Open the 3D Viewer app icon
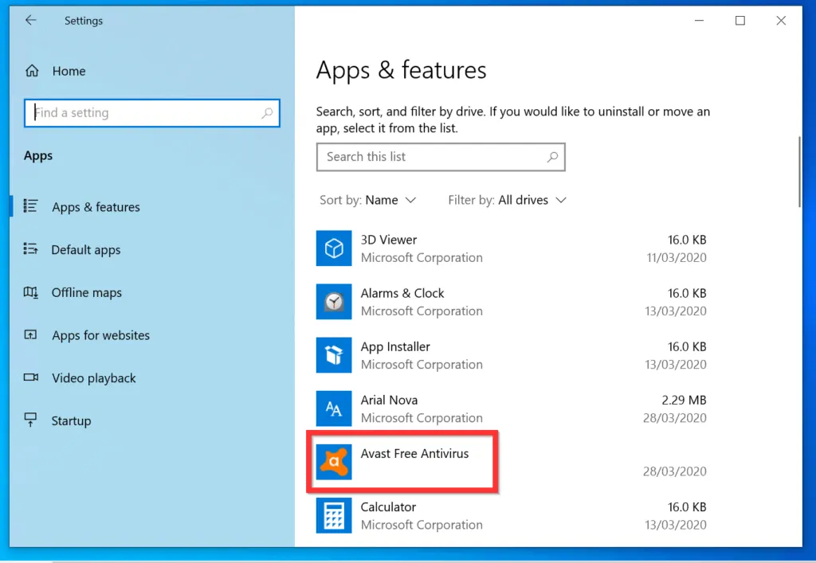 (x=333, y=248)
